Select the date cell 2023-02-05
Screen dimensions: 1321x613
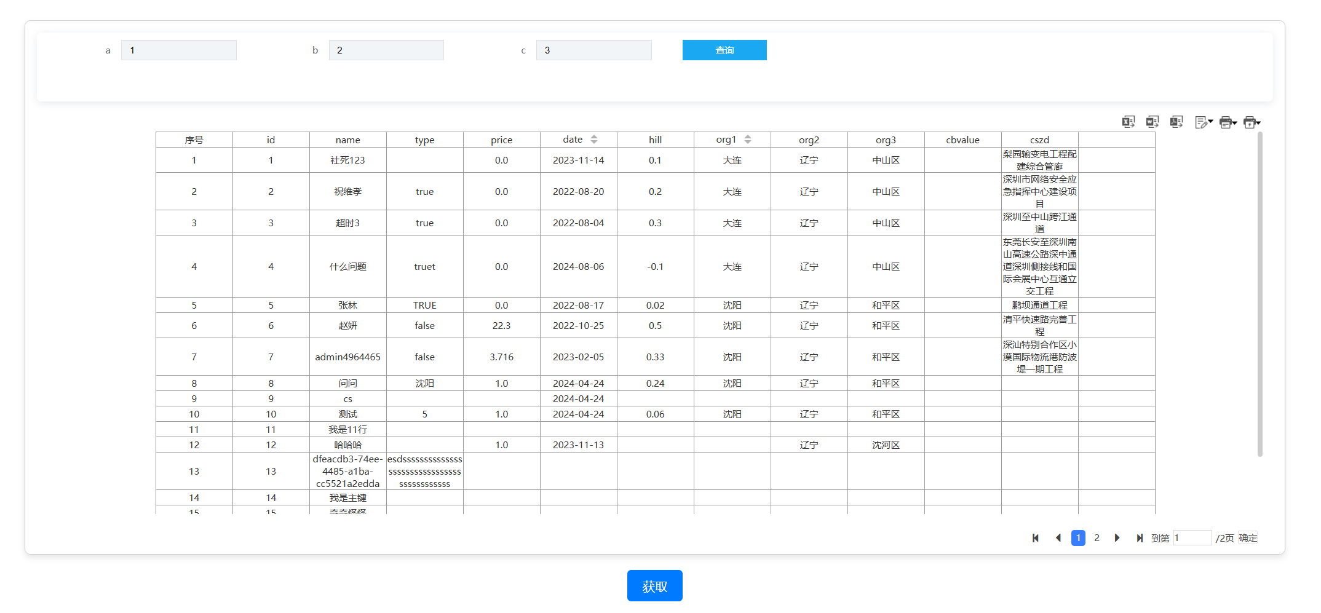[579, 357]
